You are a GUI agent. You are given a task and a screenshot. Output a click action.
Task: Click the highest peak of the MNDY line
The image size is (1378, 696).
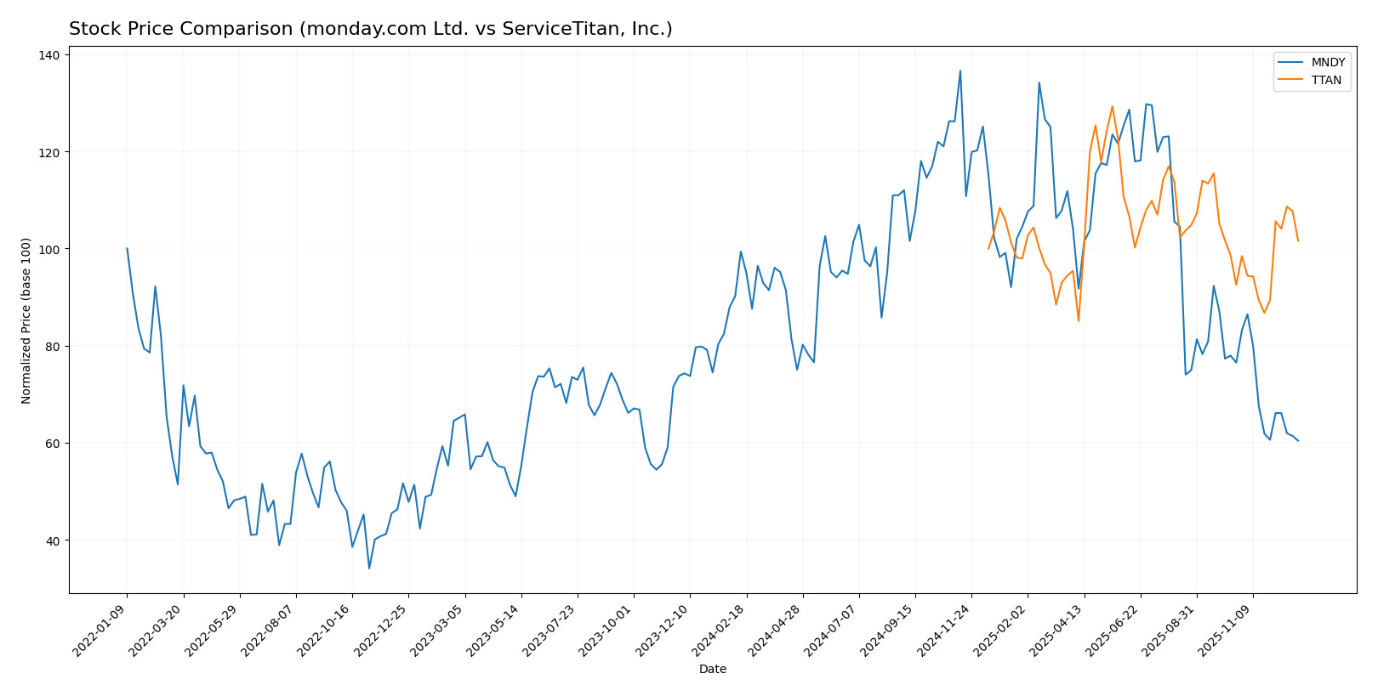[960, 71]
